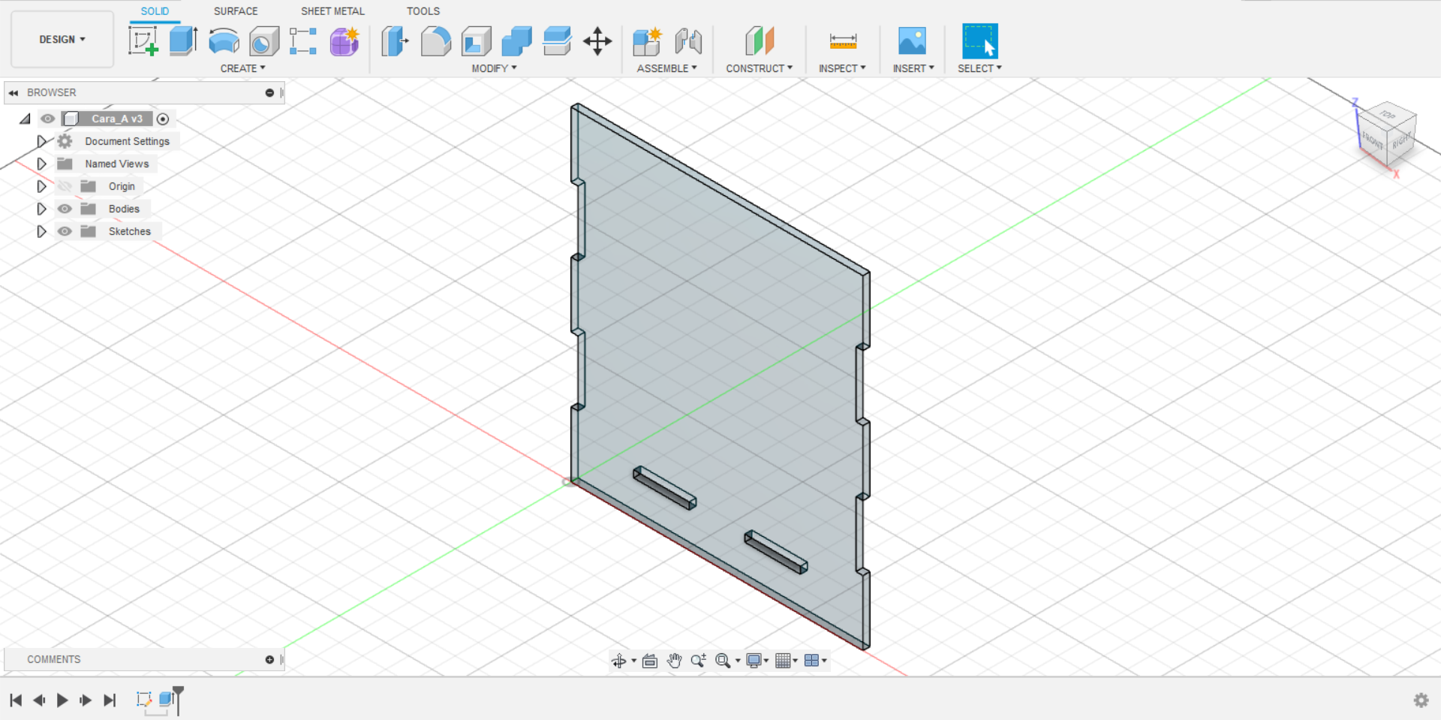
Task: Click the Insert image icon
Action: coord(912,41)
